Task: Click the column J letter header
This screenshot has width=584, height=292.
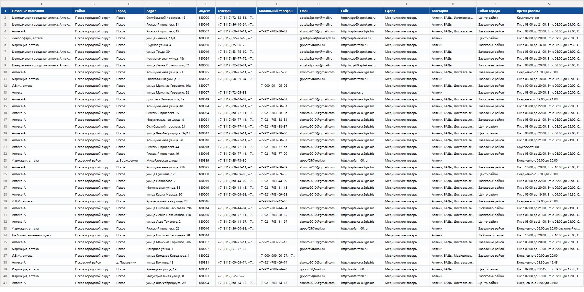Action: pos(406,4)
